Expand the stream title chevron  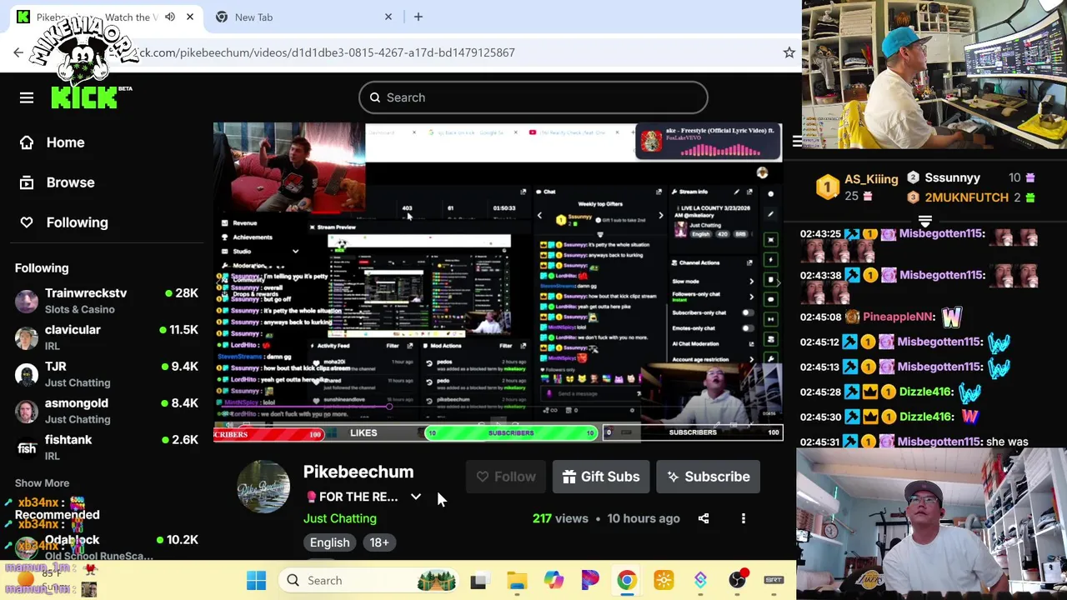point(416,497)
